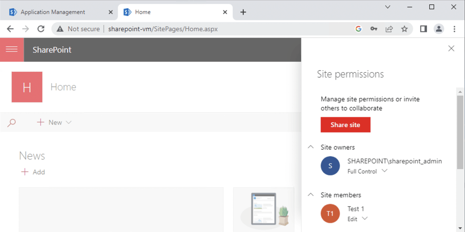
Task: Maximize the browser window
Action: click(432, 7)
